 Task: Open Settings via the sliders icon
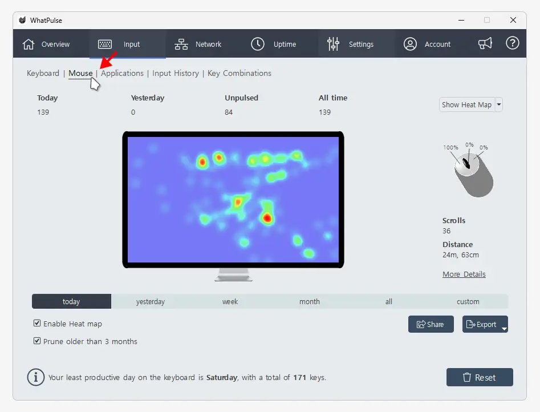tap(334, 44)
